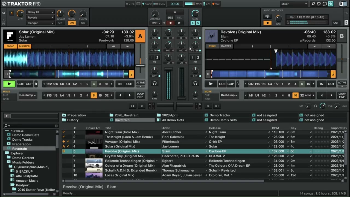The width and height of the screenshot is (350, 197).
Task: Skip to next track in preview transport
Action: (x=217, y=106)
